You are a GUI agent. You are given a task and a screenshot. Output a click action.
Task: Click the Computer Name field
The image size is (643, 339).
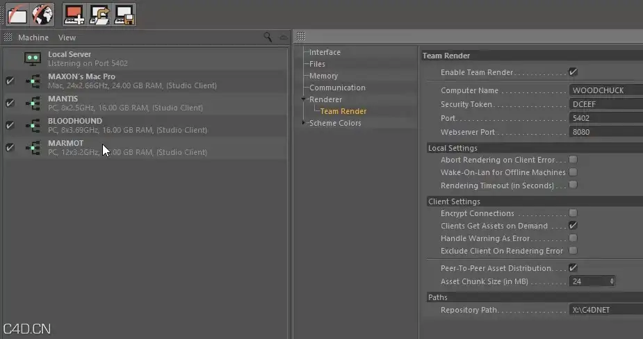click(606, 90)
